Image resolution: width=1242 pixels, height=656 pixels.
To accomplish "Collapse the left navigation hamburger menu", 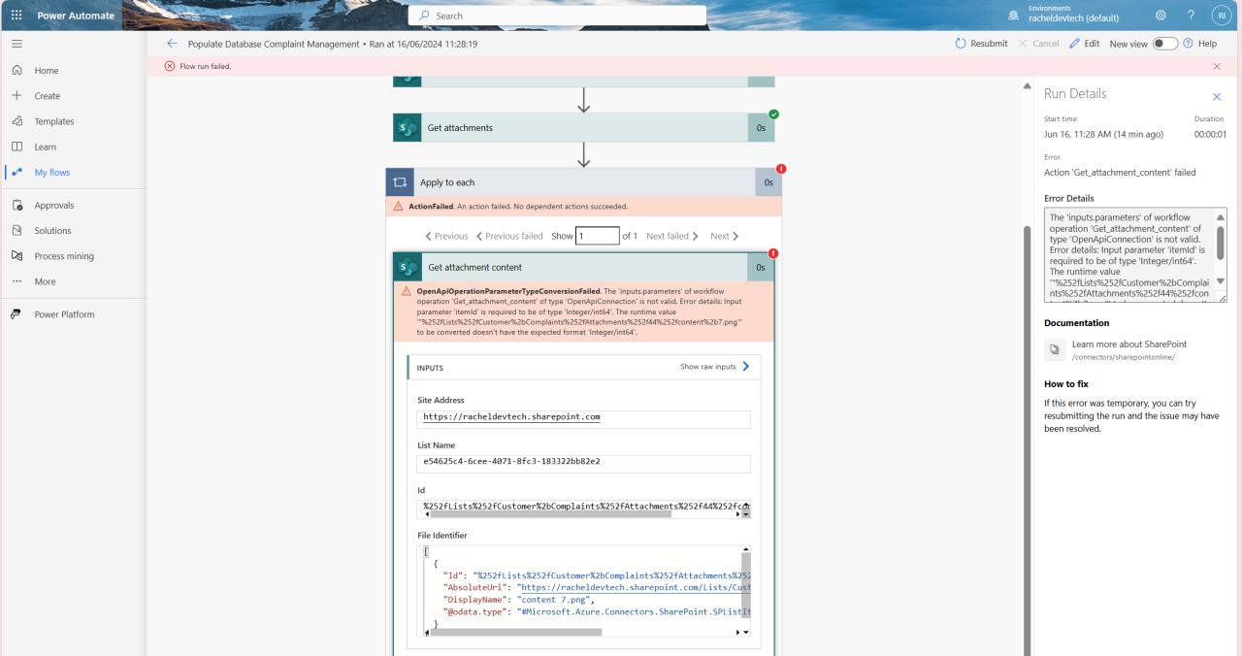I will (x=16, y=44).
